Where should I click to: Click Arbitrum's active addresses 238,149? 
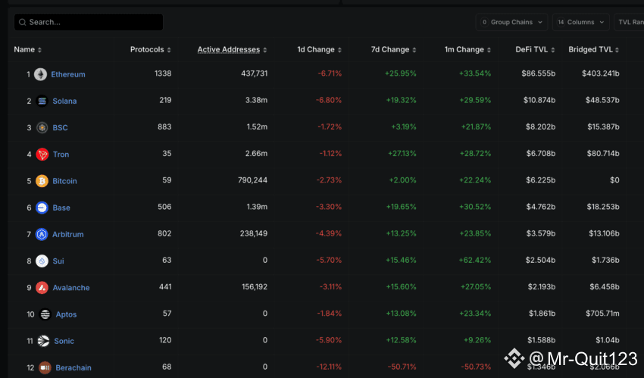pos(253,233)
